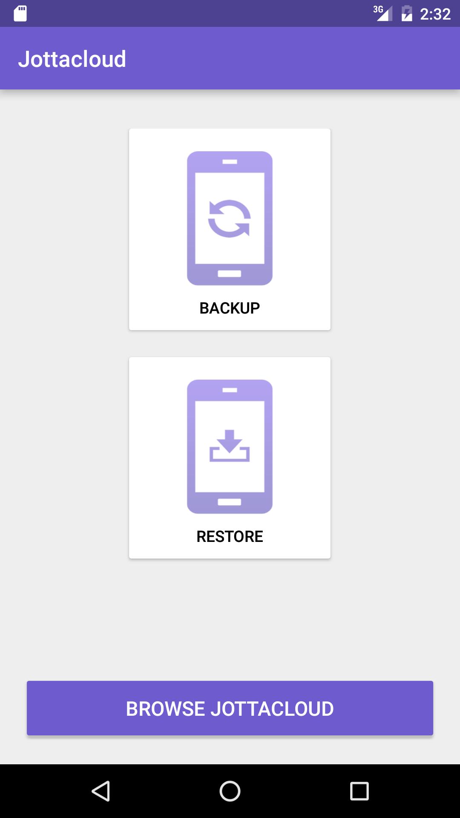Tap the purple app bar's empty area

[294, 58]
